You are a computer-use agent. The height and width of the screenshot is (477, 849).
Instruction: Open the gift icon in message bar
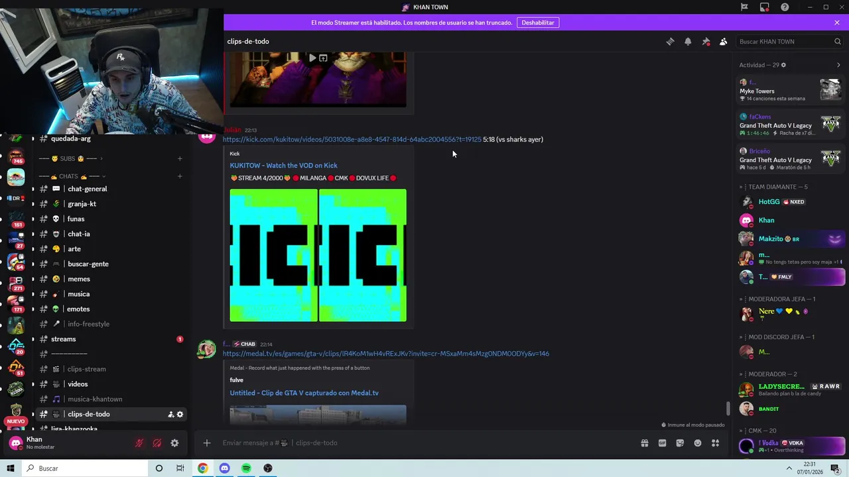tap(644, 443)
